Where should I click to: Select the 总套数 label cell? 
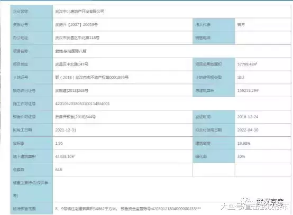click(x=32, y=170)
